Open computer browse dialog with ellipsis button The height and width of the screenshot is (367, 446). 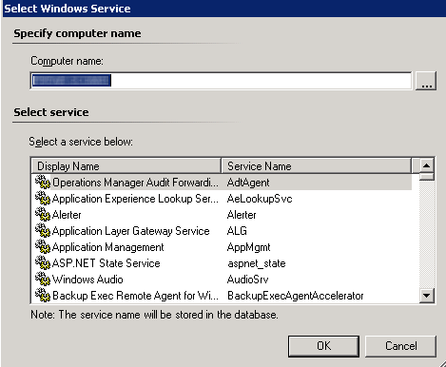coord(426,81)
